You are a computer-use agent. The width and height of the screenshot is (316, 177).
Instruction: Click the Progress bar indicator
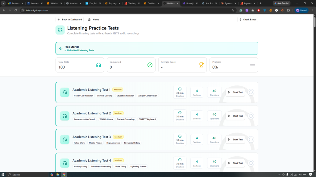click(252, 65)
